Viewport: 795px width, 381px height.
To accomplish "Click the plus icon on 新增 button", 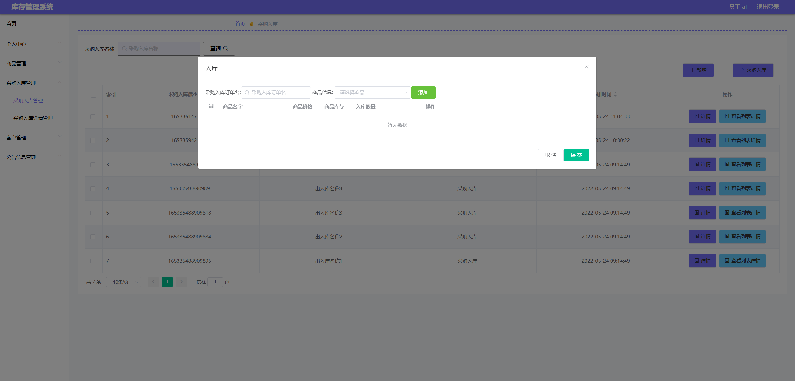I will click(x=692, y=70).
